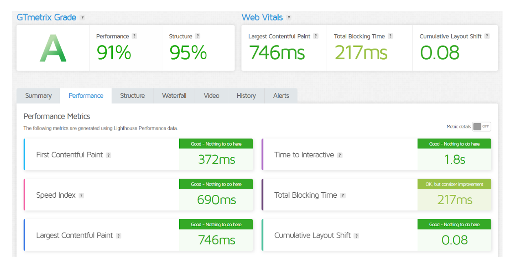Go to the Video tab

pyautogui.click(x=212, y=96)
